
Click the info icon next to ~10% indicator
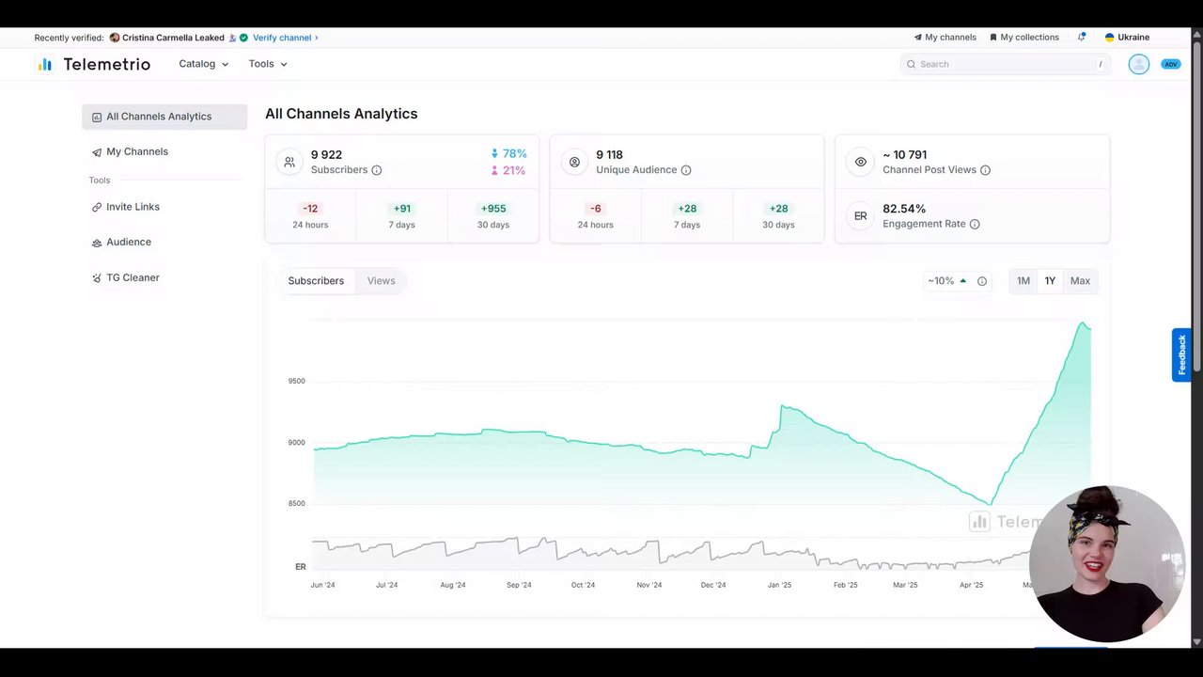(982, 281)
